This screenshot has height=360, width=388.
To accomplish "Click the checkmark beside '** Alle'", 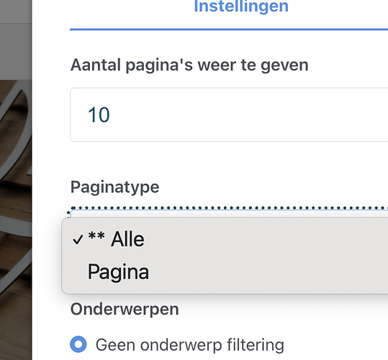I will [78, 240].
